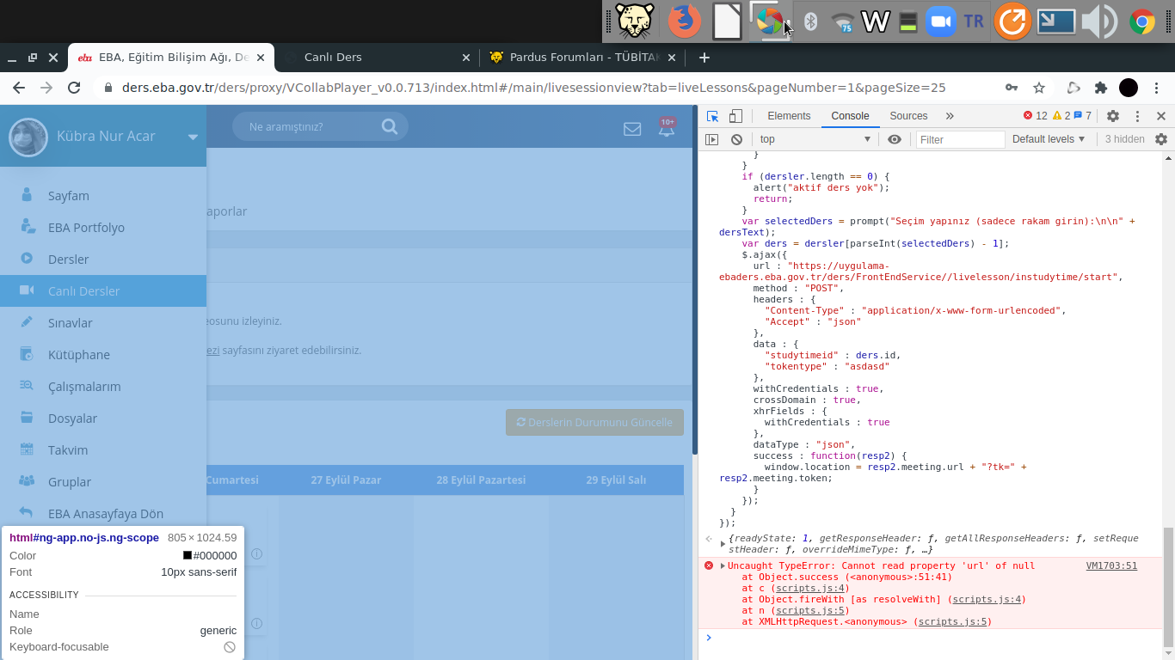Show more DevTools tabs chevron
Viewport: 1175px width, 660px height.
point(950,116)
